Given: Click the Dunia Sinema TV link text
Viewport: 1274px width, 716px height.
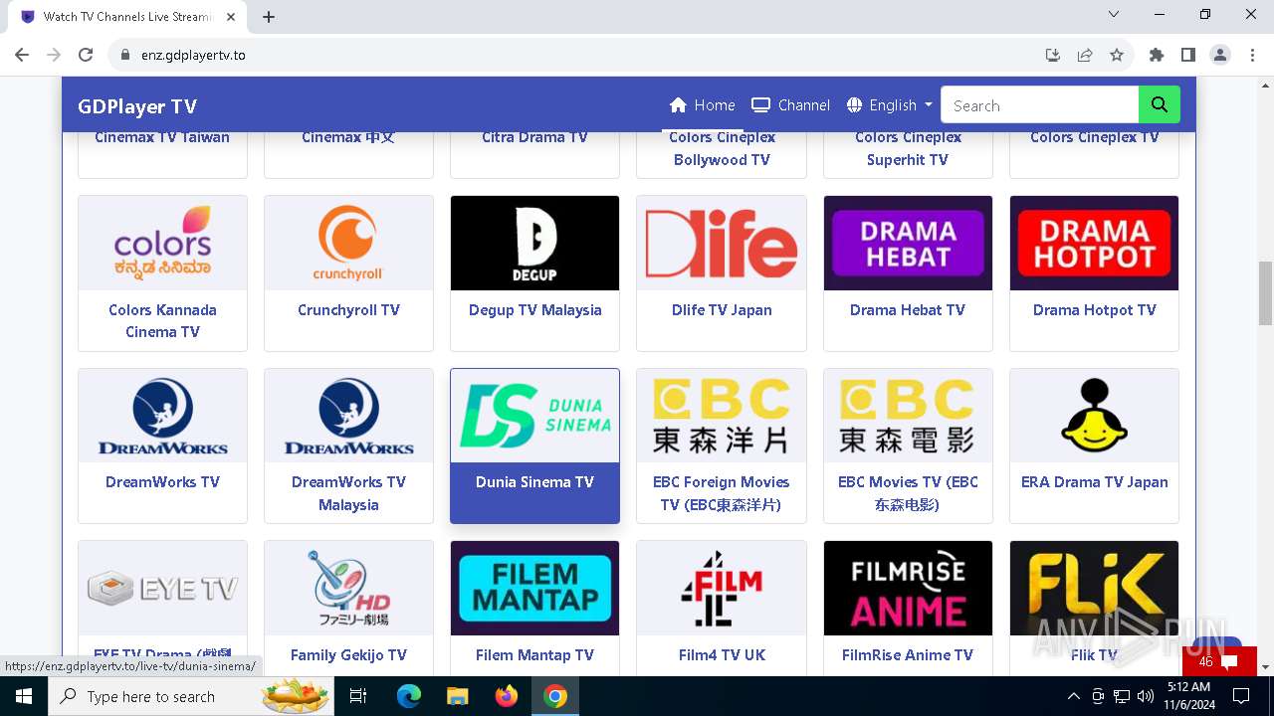Looking at the screenshot, I should tap(534, 481).
